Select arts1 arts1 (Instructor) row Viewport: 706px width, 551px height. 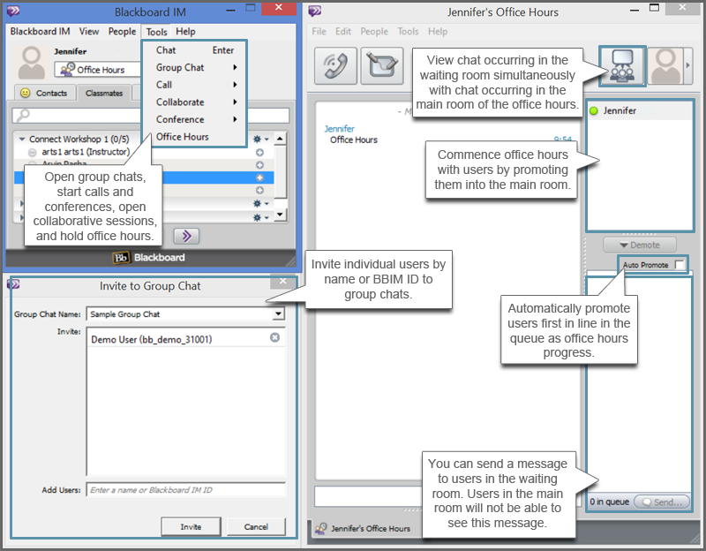[86, 152]
